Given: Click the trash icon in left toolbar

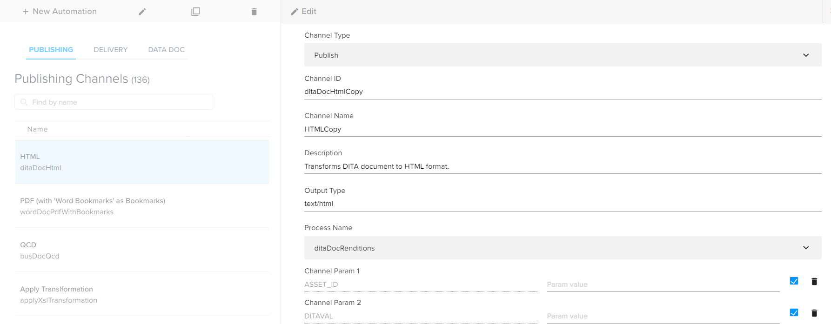Looking at the screenshot, I should point(254,12).
